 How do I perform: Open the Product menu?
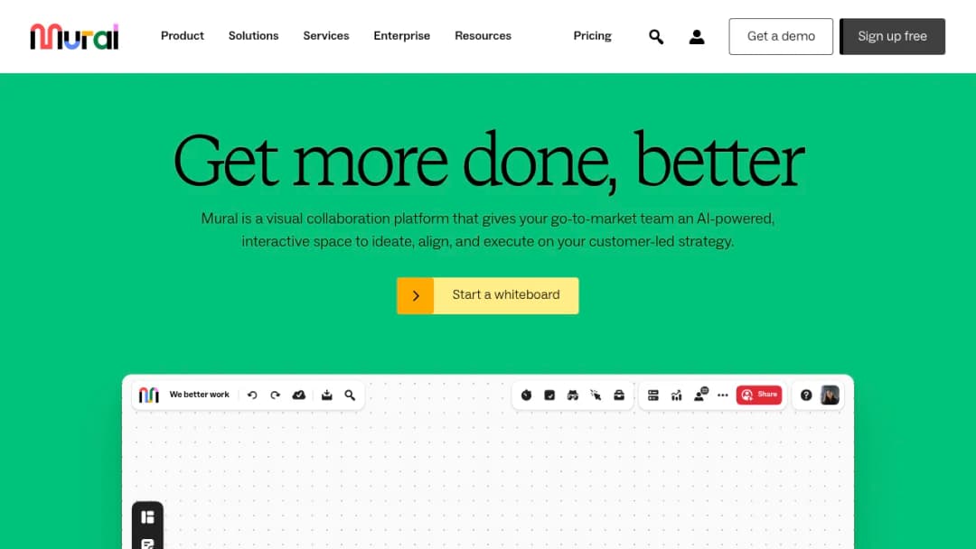[183, 36]
